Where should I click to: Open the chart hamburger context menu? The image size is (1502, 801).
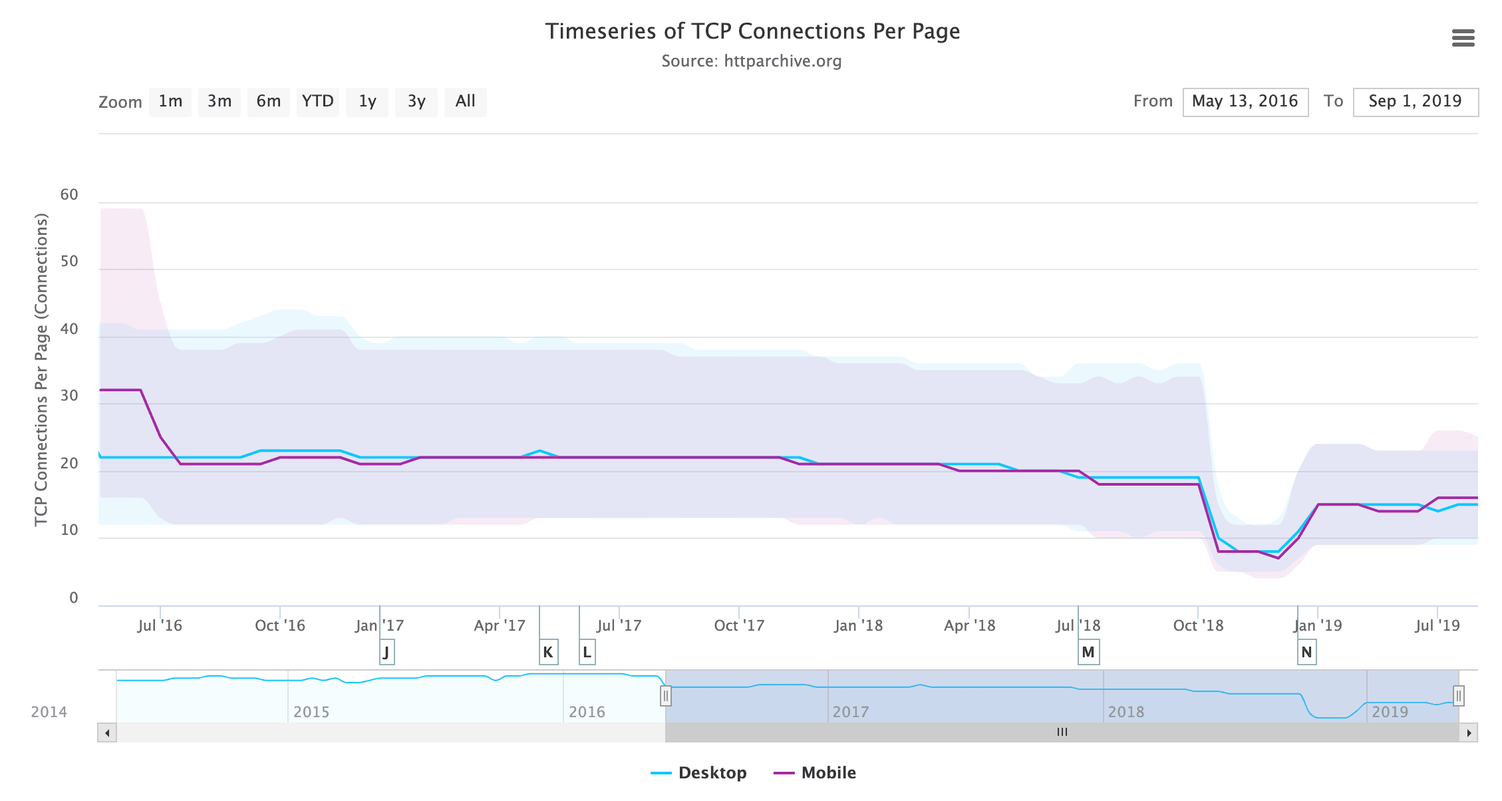coord(1463,39)
